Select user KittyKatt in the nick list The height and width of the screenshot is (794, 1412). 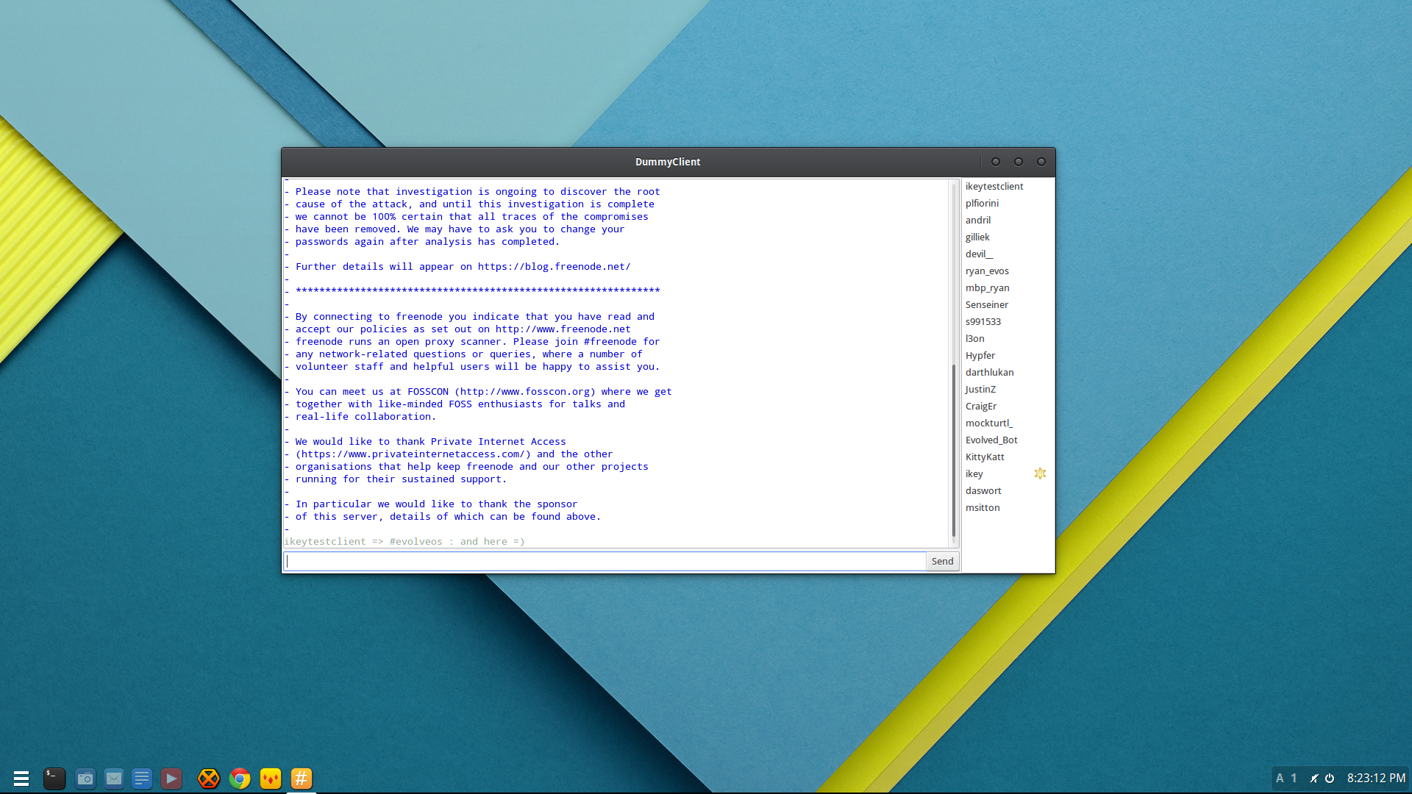pos(985,457)
